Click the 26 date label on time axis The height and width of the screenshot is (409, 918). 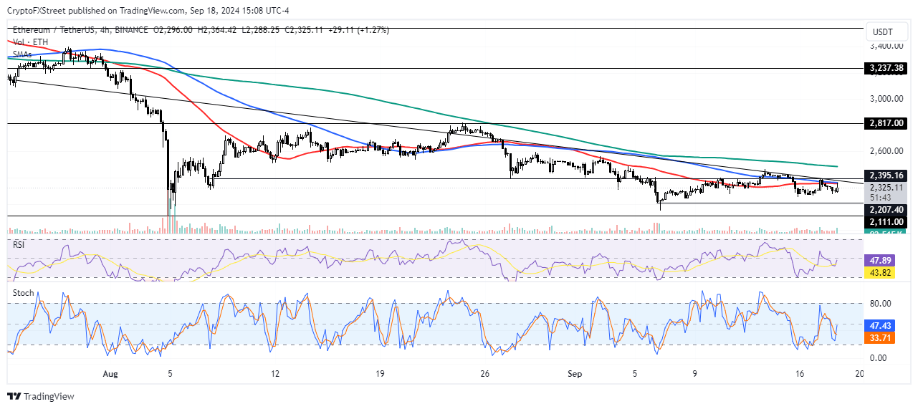(x=484, y=374)
